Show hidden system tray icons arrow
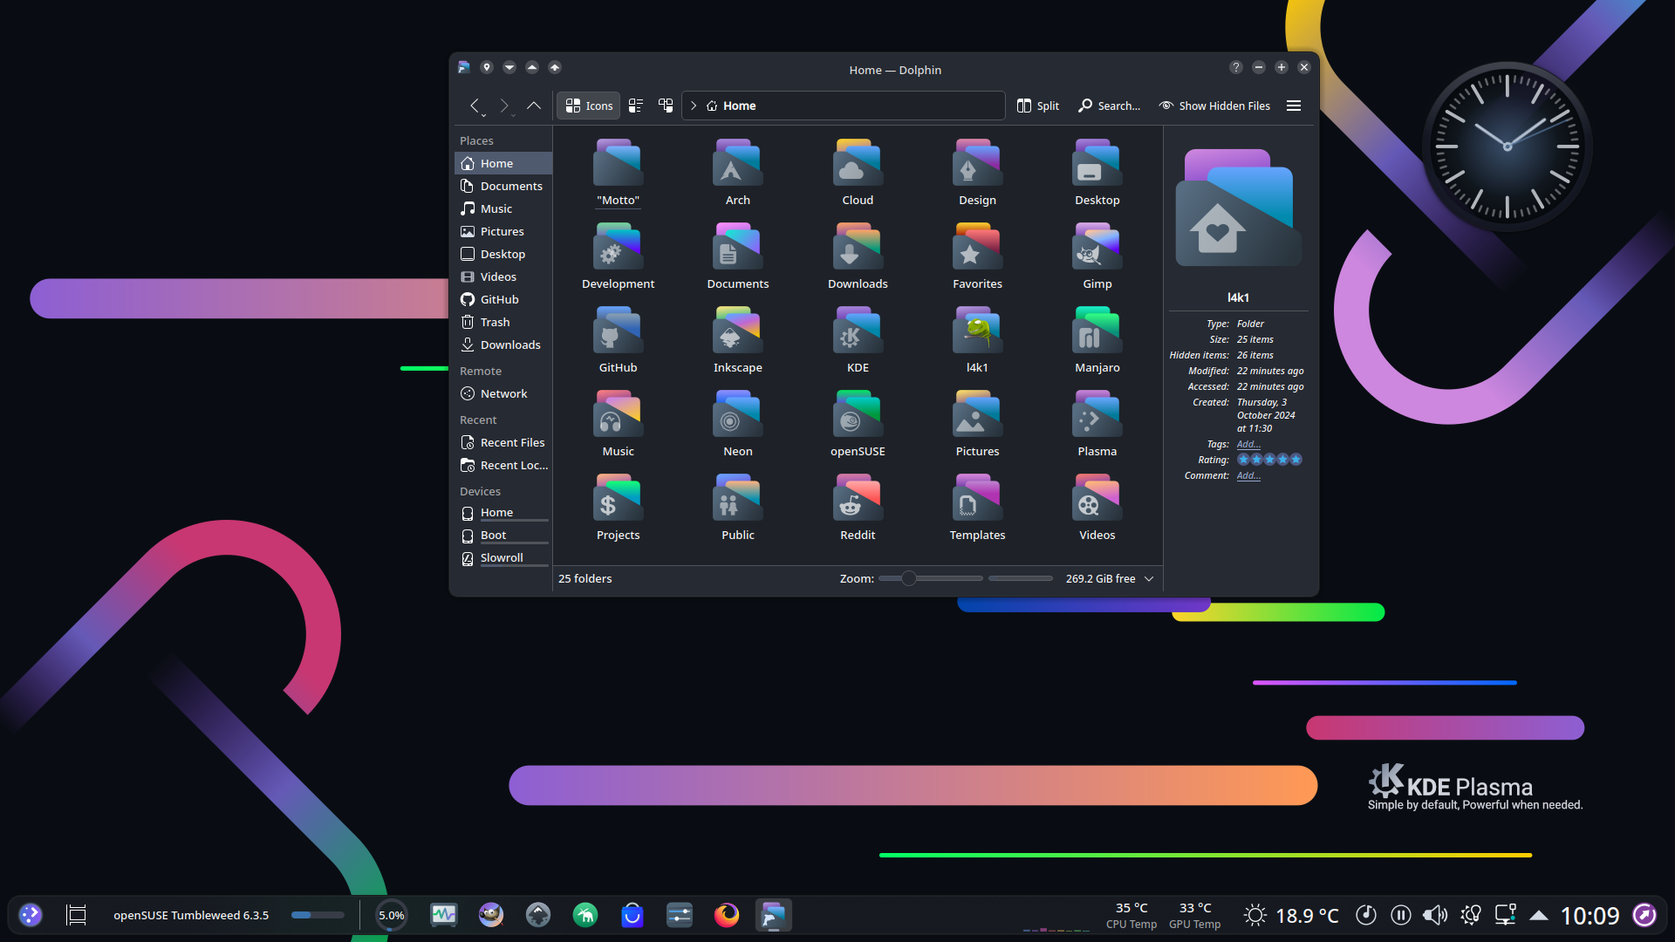The height and width of the screenshot is (942, 1675). pos(1539,915)
